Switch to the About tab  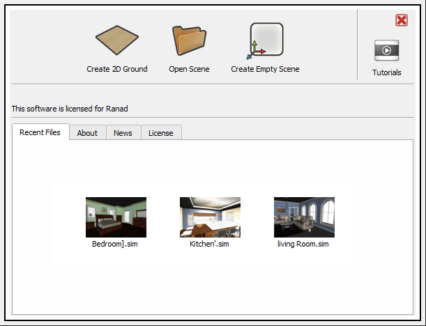(x=87, y=133)
